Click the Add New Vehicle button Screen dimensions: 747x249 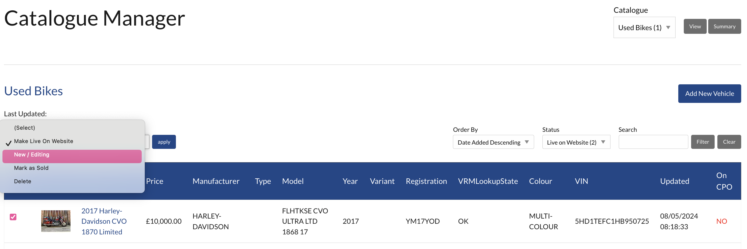click(x=709, y=93)
